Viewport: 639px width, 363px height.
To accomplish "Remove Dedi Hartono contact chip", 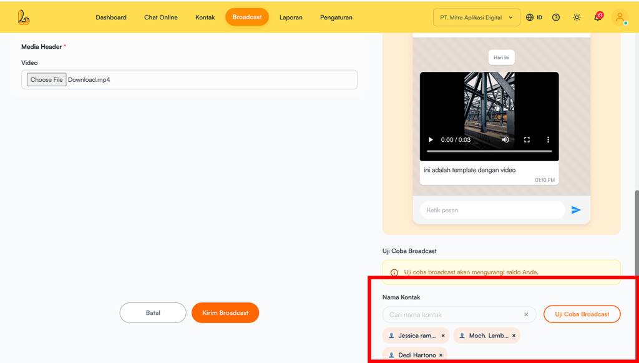I will (x=441, y=355).
